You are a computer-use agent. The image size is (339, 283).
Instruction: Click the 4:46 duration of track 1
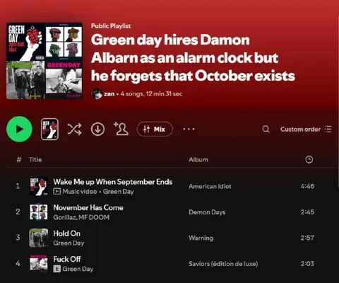pos(307,186)
